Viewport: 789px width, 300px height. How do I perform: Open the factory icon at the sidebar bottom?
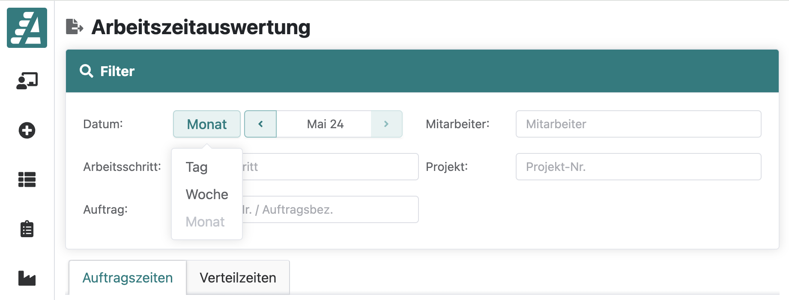coord(27,278)
